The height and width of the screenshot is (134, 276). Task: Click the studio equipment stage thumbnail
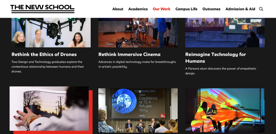(x=138, y=33)
